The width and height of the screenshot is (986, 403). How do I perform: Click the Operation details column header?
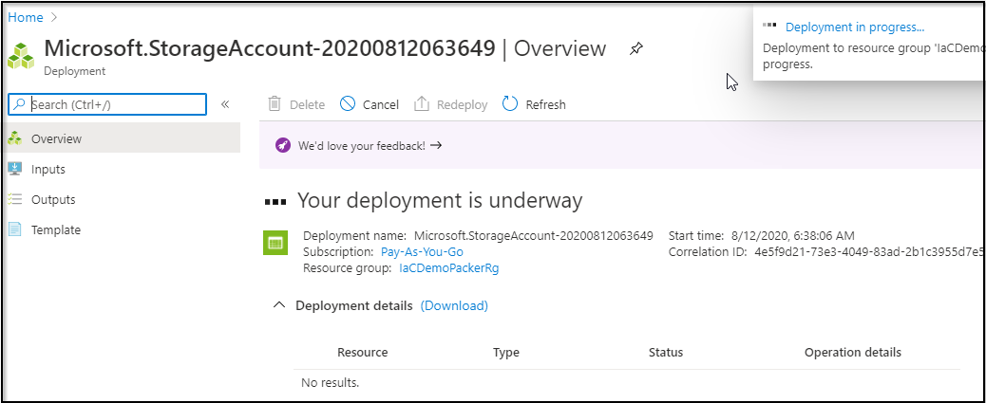(853, 352)
